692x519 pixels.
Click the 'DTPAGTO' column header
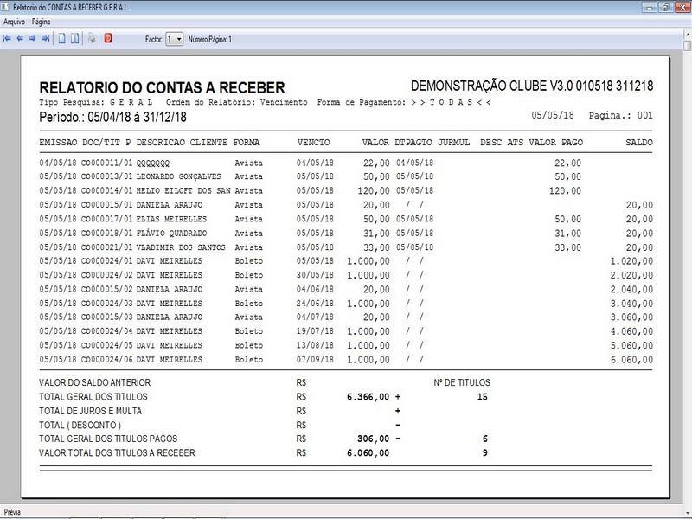point(413,143)
